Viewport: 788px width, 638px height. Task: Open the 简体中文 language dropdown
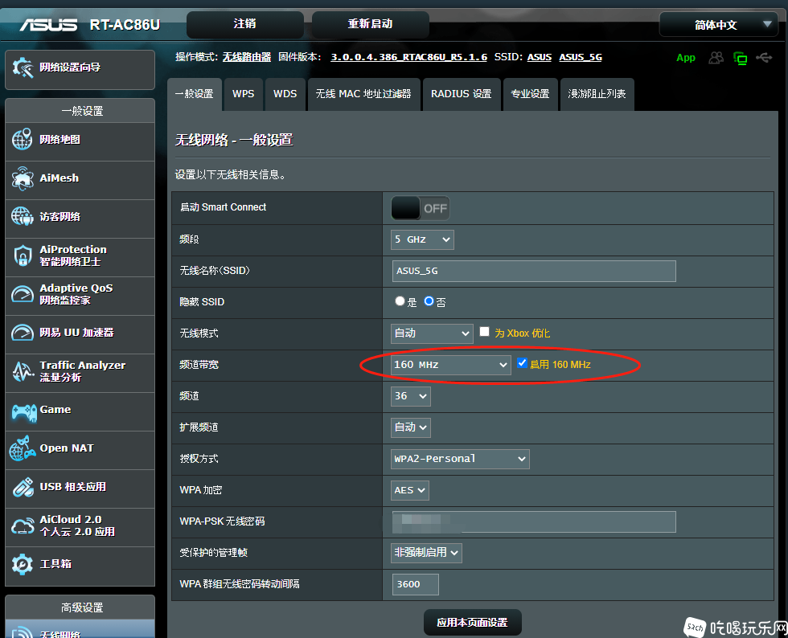point(718,25)
